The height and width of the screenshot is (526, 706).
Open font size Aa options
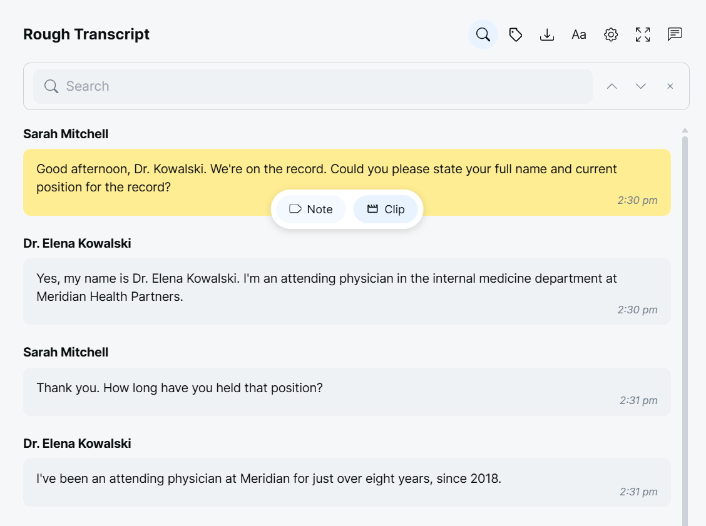point(579,34)
